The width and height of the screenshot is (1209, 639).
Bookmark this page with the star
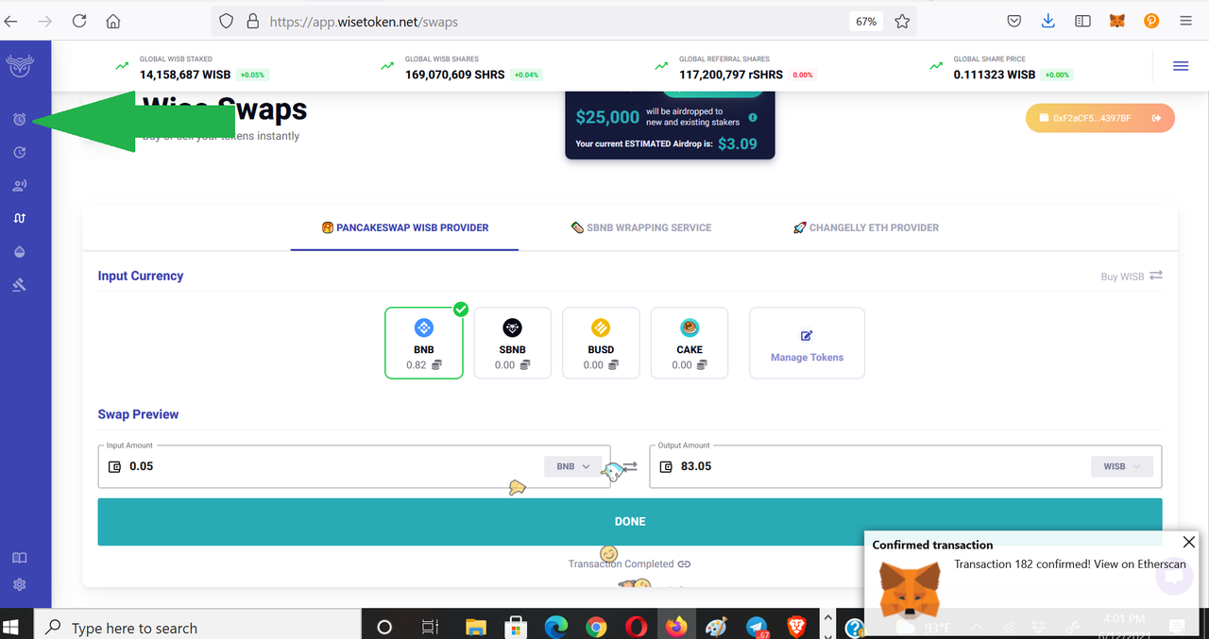click(902, 21)
